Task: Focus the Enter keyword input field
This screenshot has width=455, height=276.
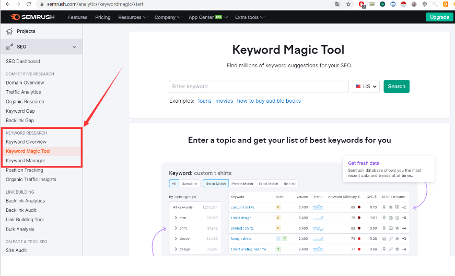Action: tap(259, 87)
